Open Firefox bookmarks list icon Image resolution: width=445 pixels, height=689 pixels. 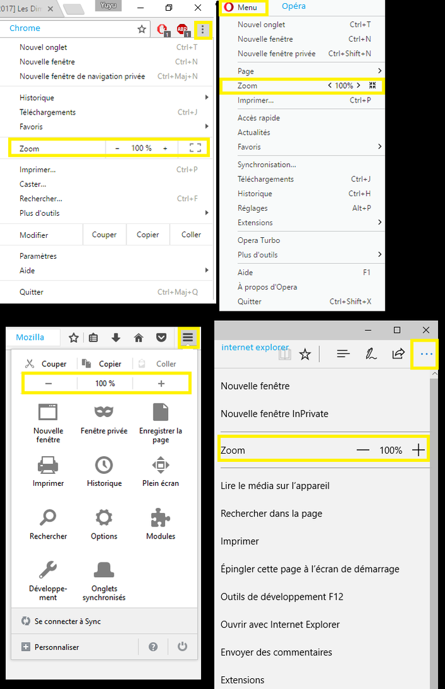(94, 337)
